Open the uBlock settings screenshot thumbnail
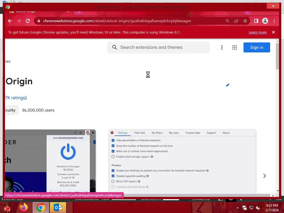 [182, 161]
